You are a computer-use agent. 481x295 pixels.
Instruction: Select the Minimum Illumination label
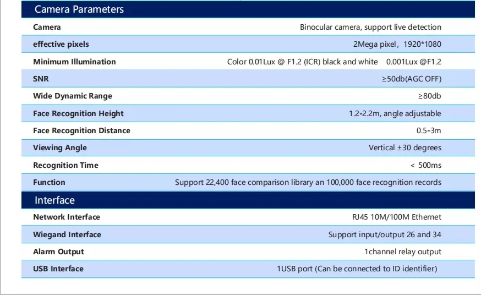coord(74,62)
